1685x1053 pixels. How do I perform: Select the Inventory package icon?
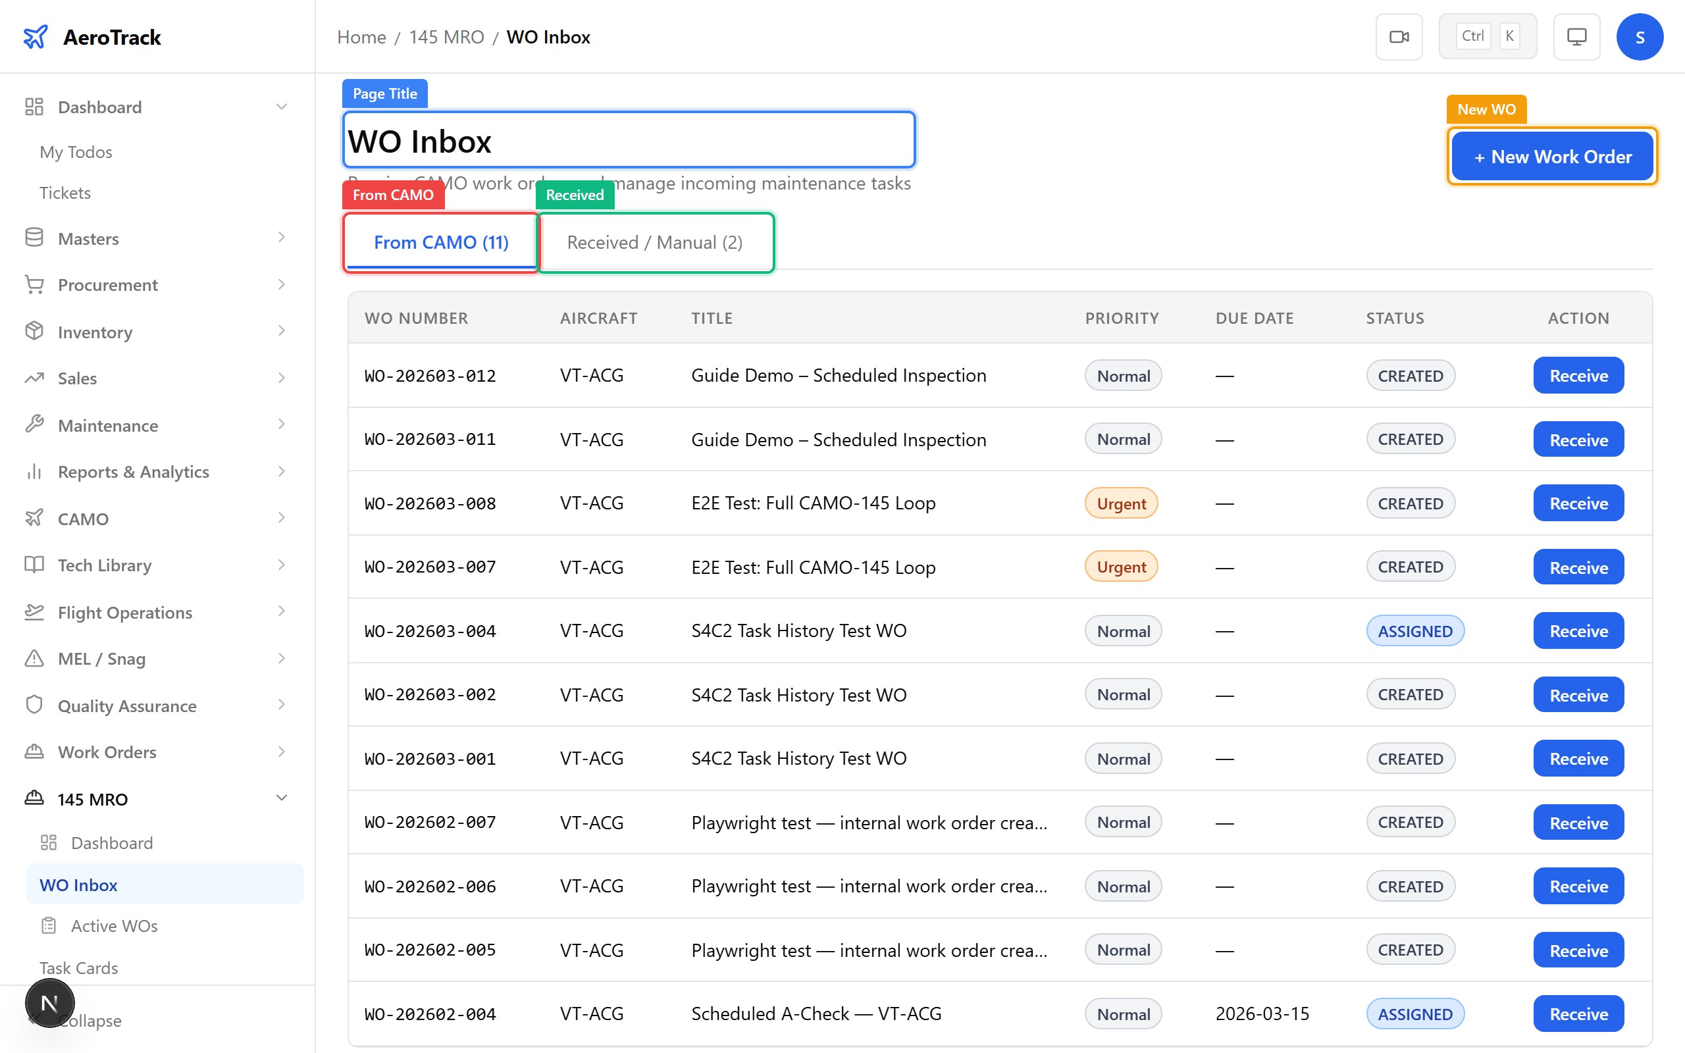click(34, 332)
